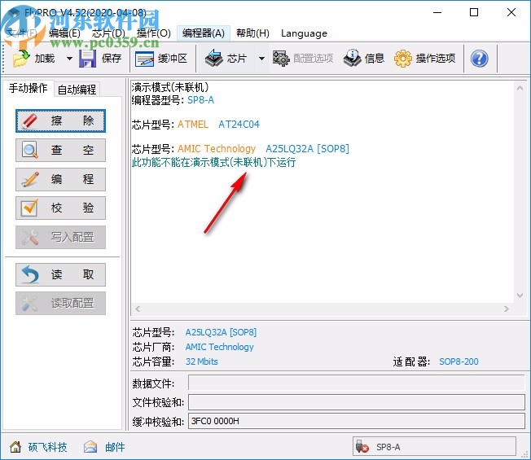This screenshot has height=460, width=531.
Task: Click the buffer checksum field 3FC0 0000H
Action: point(356,421)
